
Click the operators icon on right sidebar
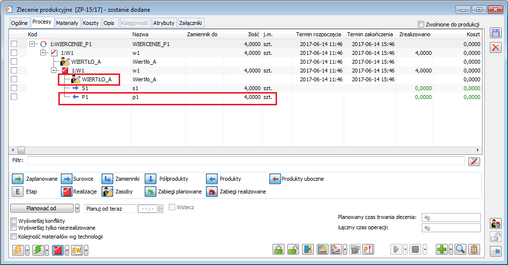(495, 223)
